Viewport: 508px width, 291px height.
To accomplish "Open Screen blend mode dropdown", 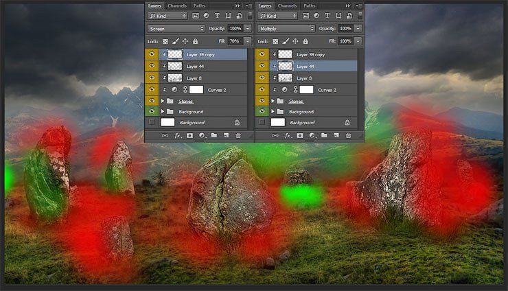I will point(176,29).
